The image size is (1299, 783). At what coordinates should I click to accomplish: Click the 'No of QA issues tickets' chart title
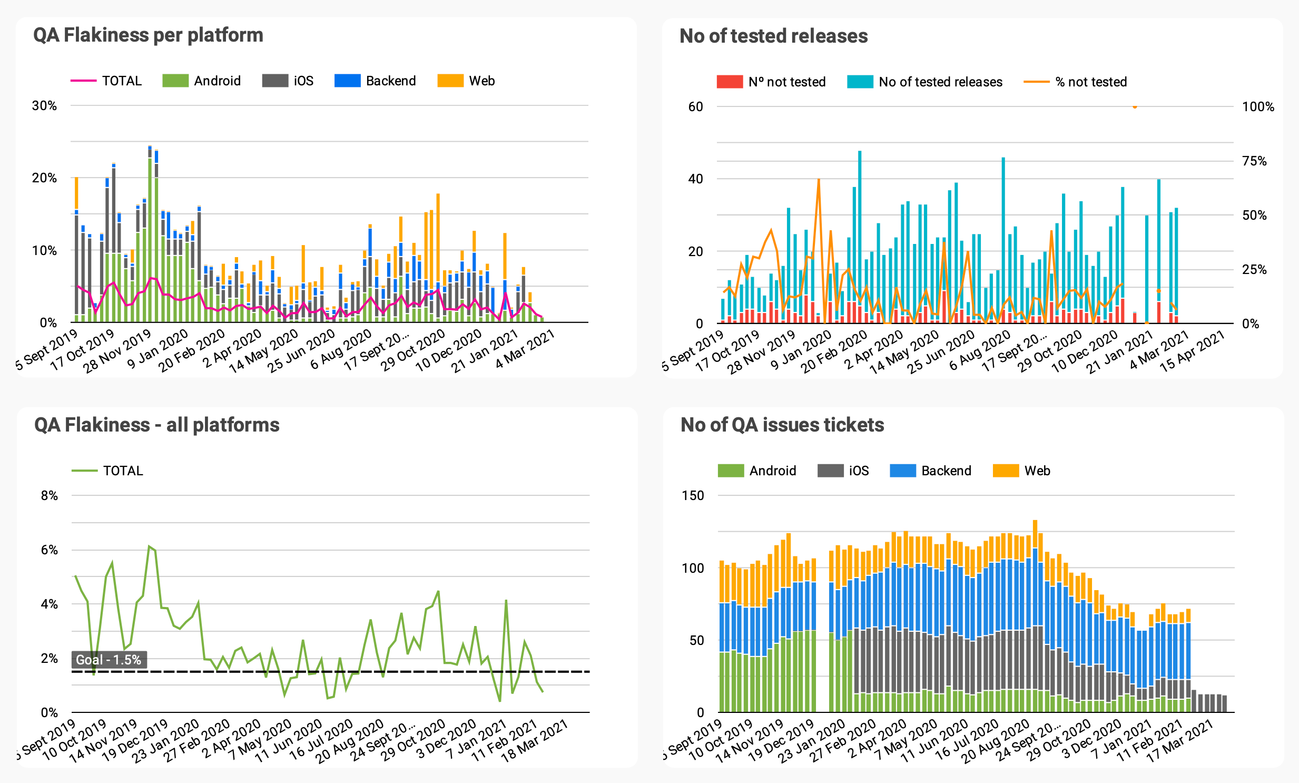(782, 425)
